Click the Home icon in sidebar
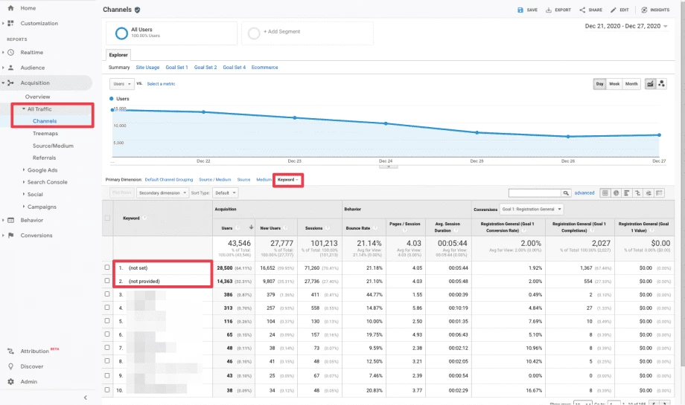 click(x=11, y=8)
